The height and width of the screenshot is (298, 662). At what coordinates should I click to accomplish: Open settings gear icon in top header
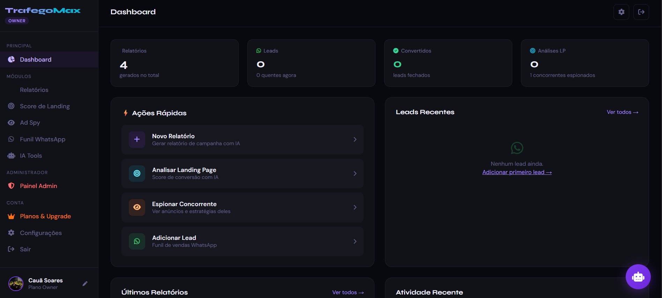pos(621,12)
